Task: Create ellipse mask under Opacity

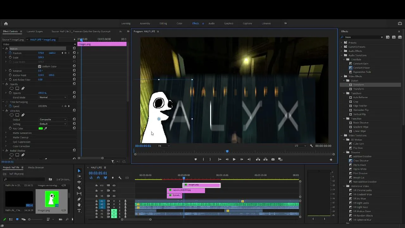Action: tap(12, 88)
